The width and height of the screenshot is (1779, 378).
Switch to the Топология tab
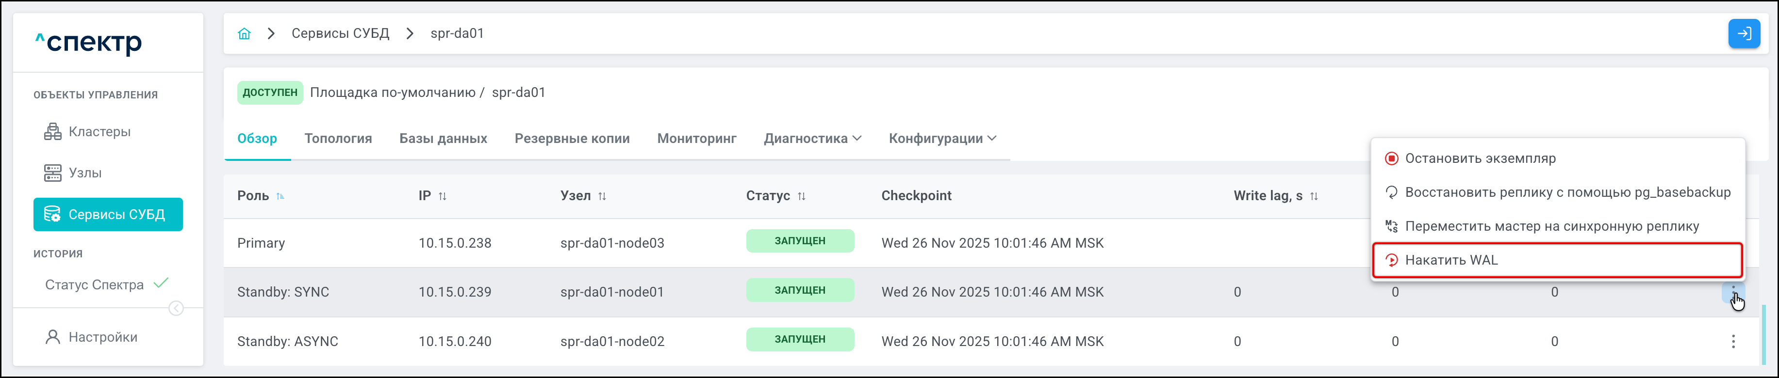[338, 139]
